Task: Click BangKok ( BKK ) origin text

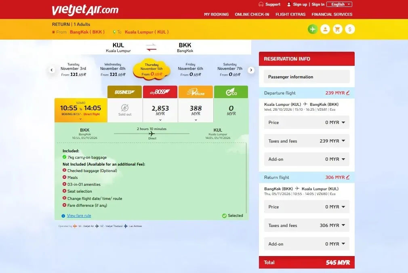Action: [x=87, y=32]
